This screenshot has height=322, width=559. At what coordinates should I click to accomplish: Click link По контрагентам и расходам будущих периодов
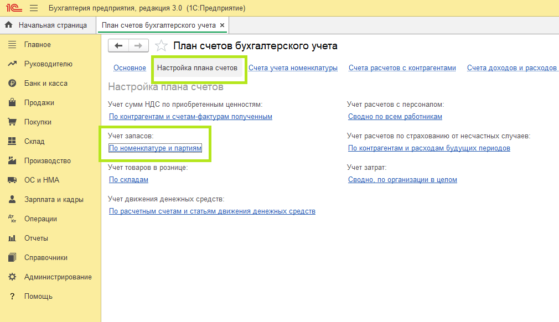(x=429, y=148)
